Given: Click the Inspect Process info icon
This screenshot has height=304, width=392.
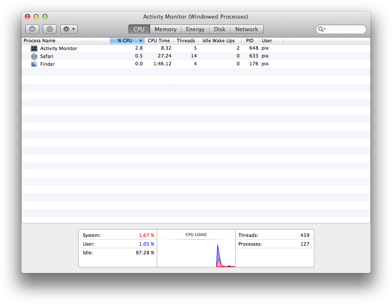Looking at the screenshot, I should [50, 29].
